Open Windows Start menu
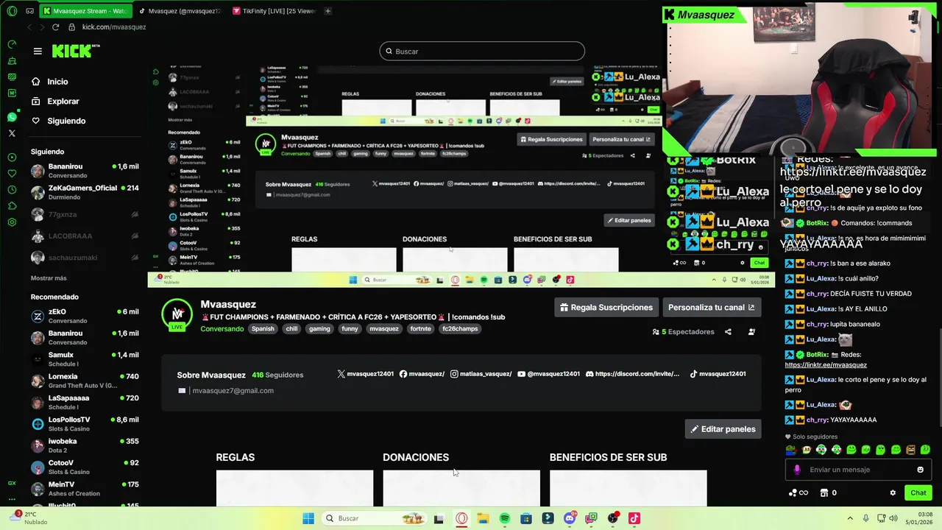 coord(308,518)
